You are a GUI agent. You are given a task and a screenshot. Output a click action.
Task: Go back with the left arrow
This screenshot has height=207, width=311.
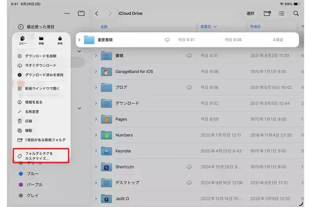pos(96,13)
